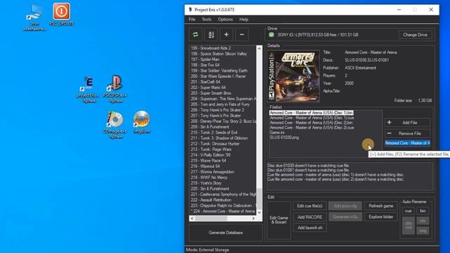Screen dimensions: 450x253
Task: Click the disabled Generate m3u button
Action: (345, 217)
